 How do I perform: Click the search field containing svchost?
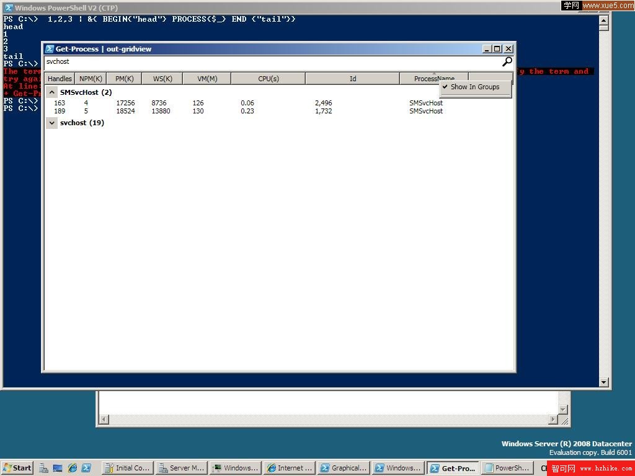click(x=273, y=61)
